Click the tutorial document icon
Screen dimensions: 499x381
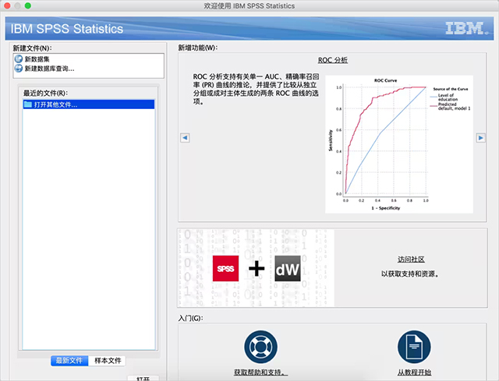coord(414,347)
